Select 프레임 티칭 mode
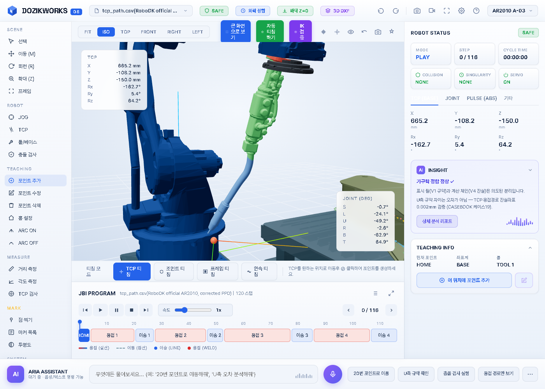545x389 pixels. [x=218, y=272]
